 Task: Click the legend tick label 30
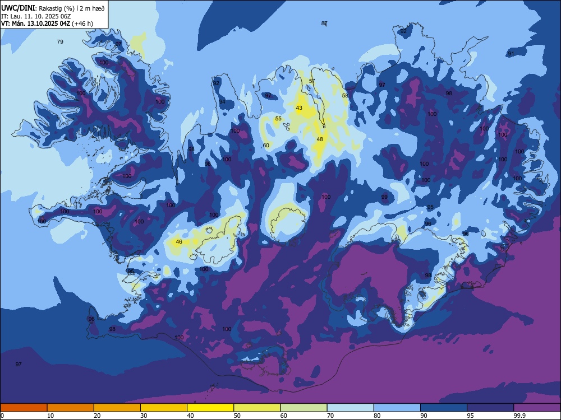144,416
